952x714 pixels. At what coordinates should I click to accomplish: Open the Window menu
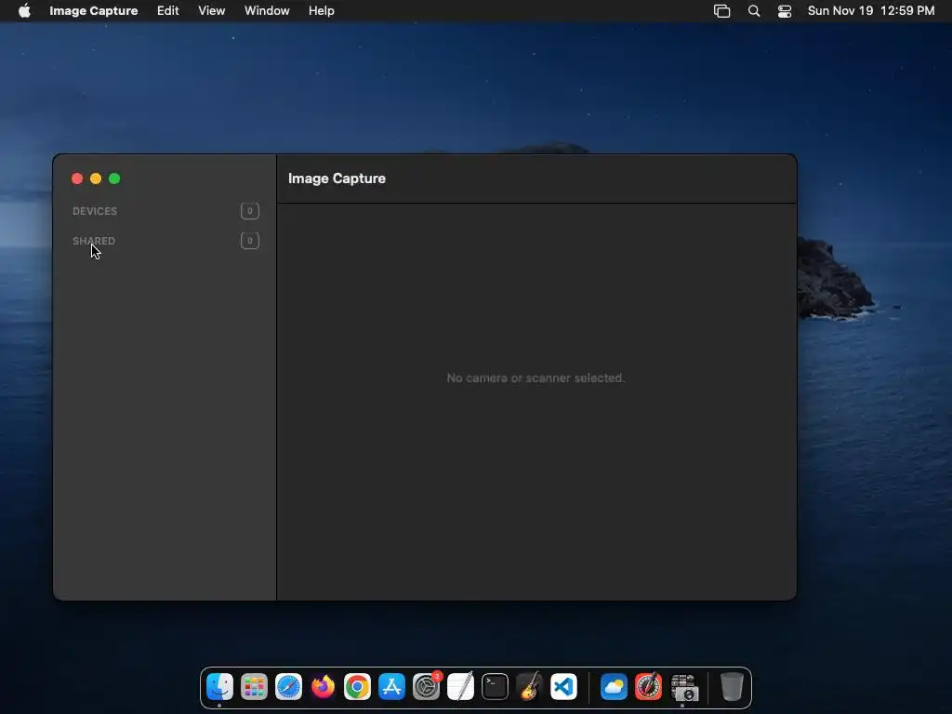(267, 10)
